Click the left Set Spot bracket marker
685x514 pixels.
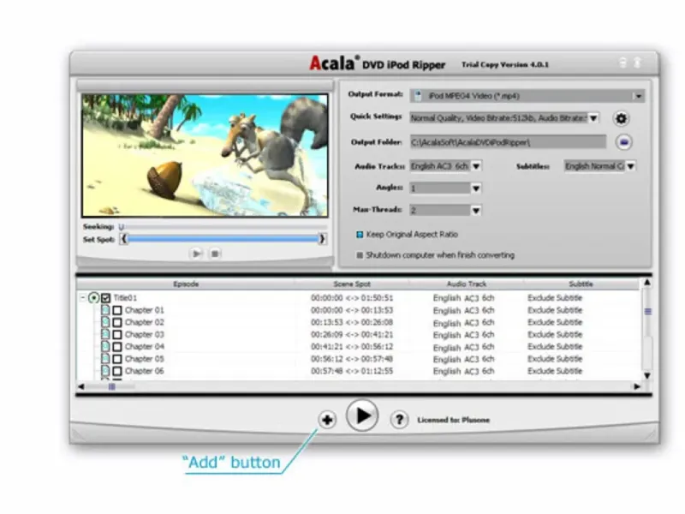point(124,239)
